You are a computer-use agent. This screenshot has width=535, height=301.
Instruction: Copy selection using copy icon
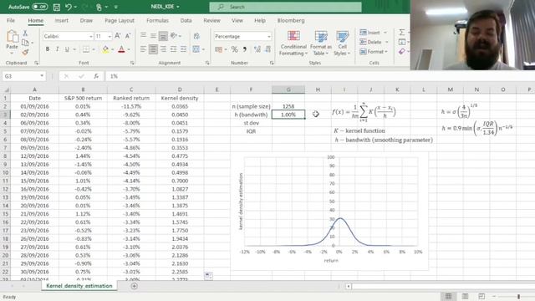click(x=25, y=43)
